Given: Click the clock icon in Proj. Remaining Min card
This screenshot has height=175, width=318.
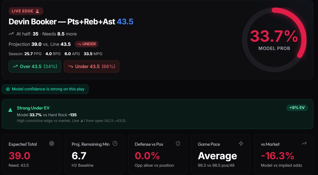Looking at the screenshot, I should [x=115, y=143].
